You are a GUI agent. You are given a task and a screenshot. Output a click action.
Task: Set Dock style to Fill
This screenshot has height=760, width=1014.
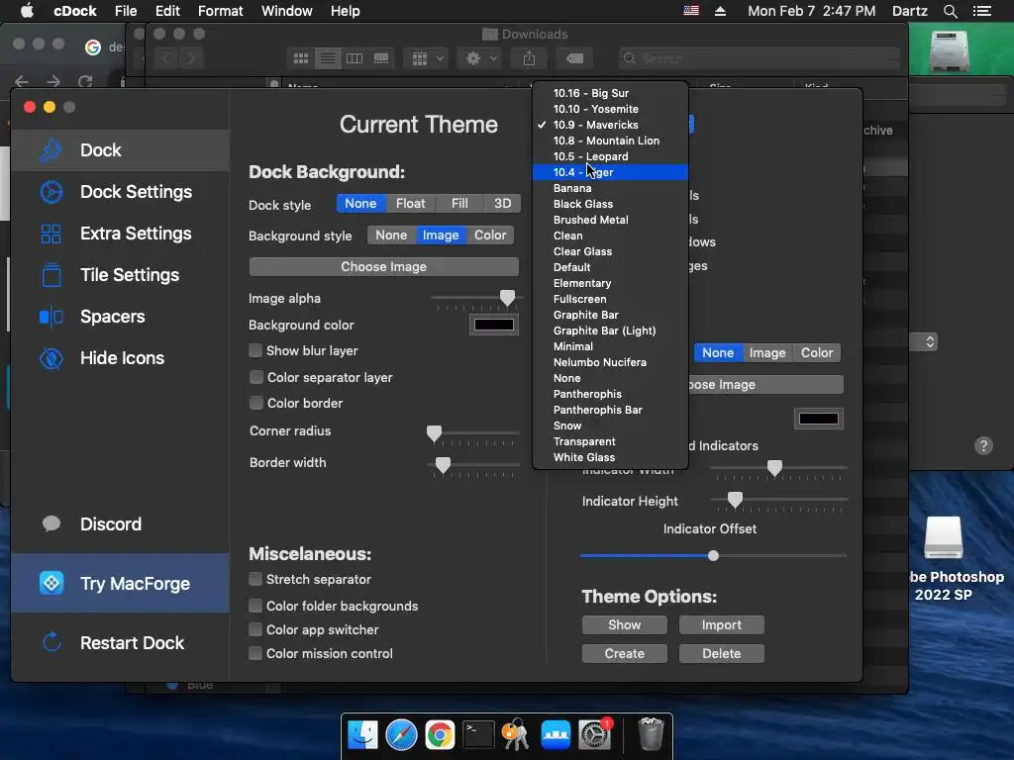(x=459, y=204)
